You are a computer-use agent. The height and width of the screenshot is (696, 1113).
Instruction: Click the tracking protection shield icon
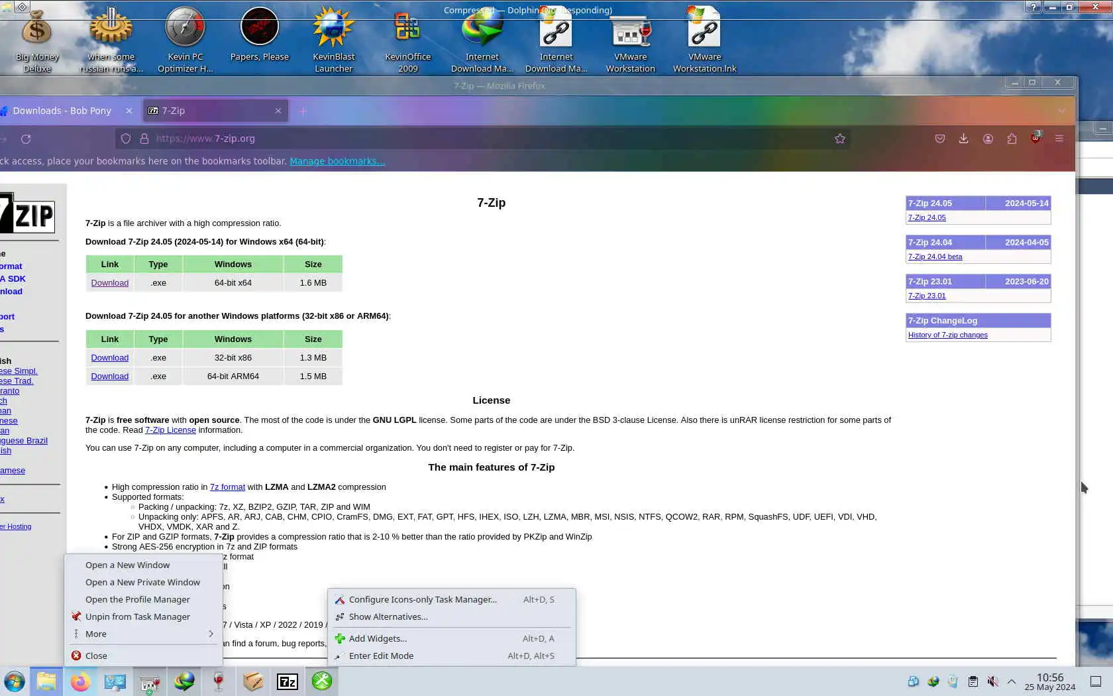(126, 139)
